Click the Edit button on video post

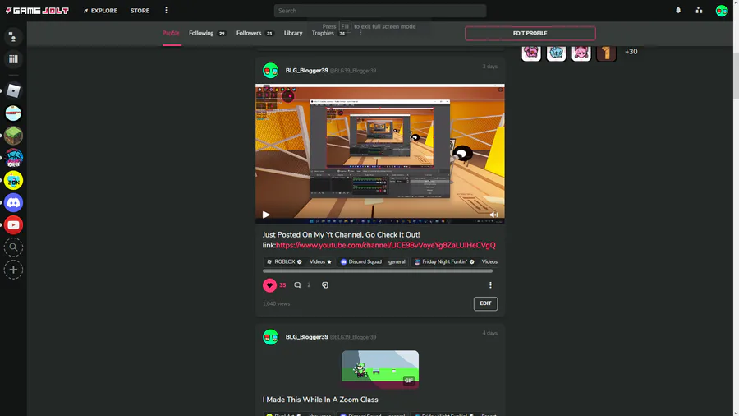(485, 303)
